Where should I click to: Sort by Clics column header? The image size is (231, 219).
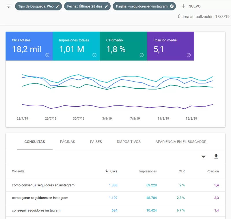[x=114, y=171]
